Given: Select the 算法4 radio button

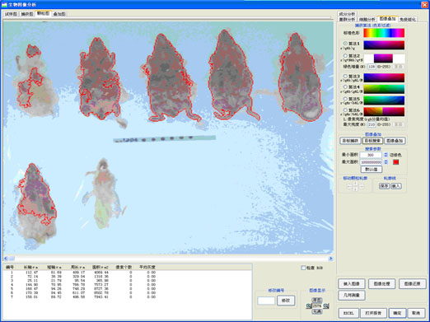Looking at the screenshot, I should pyautogui.click(x=345, y=86).
